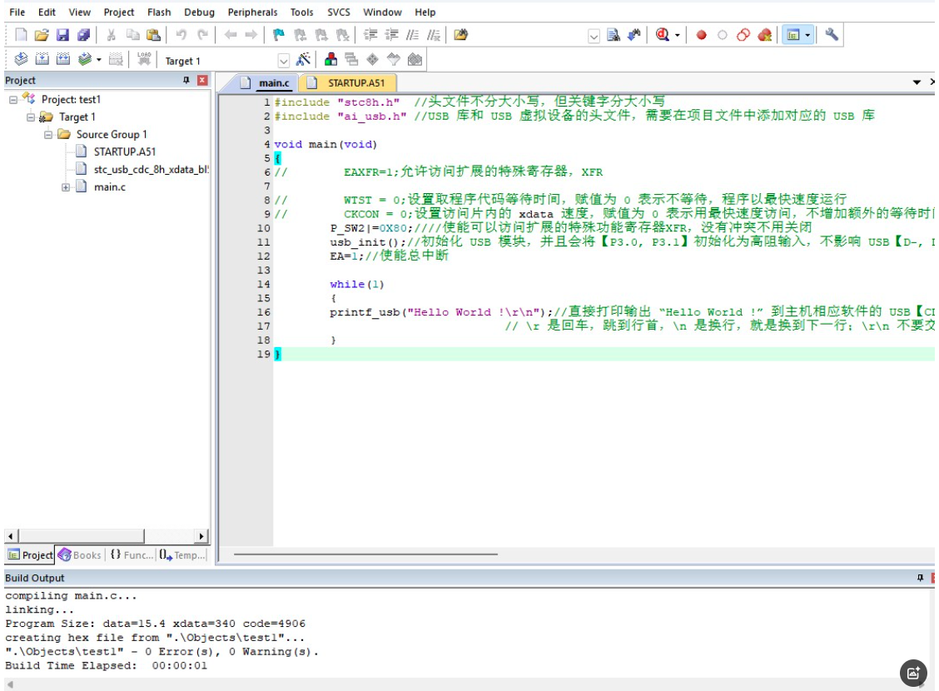Open the editor tab list dropdown arrow

point(917,82)
